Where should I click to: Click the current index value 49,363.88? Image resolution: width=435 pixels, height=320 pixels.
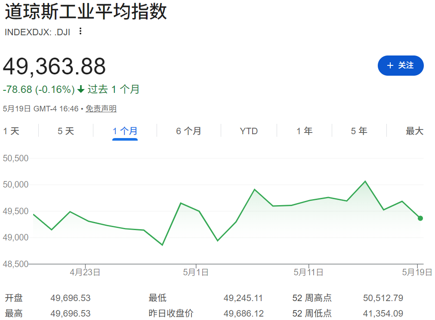(x=54, y=67)
